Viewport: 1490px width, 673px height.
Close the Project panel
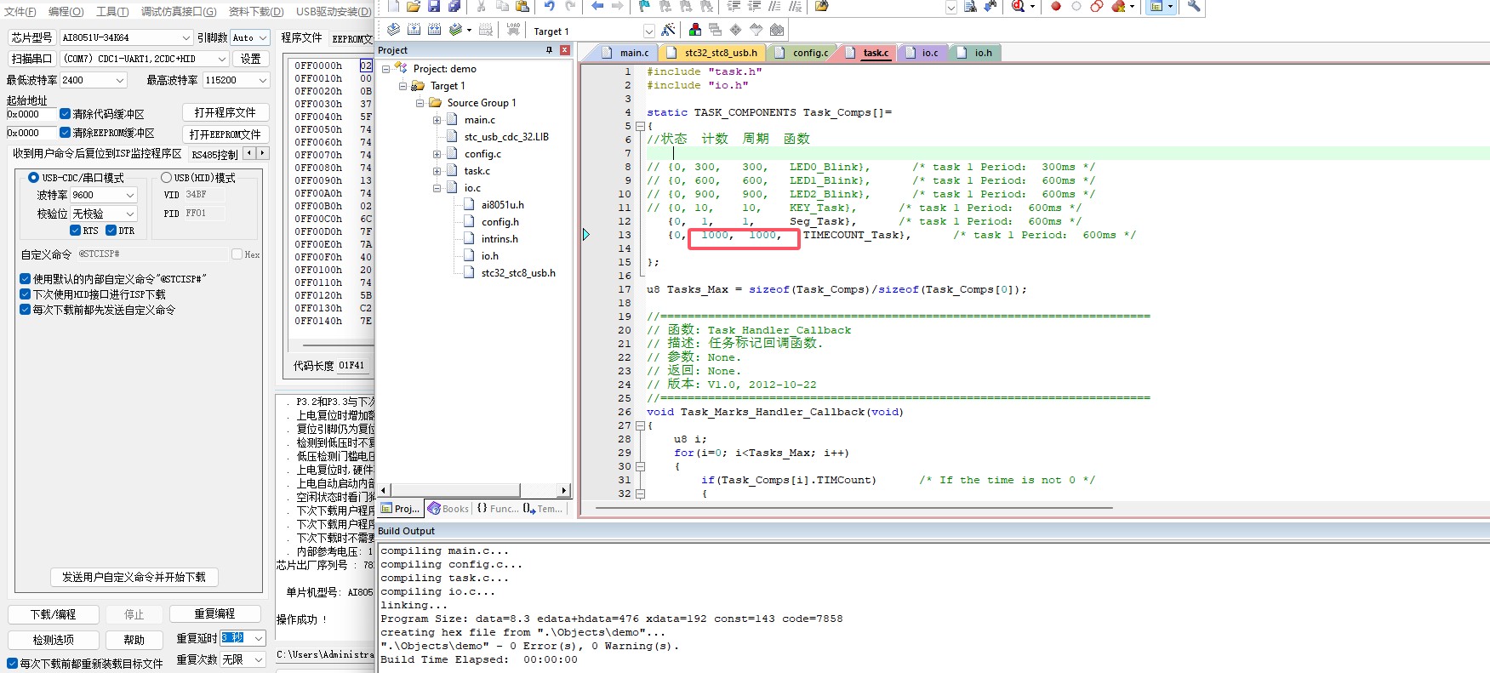(564, 50)
